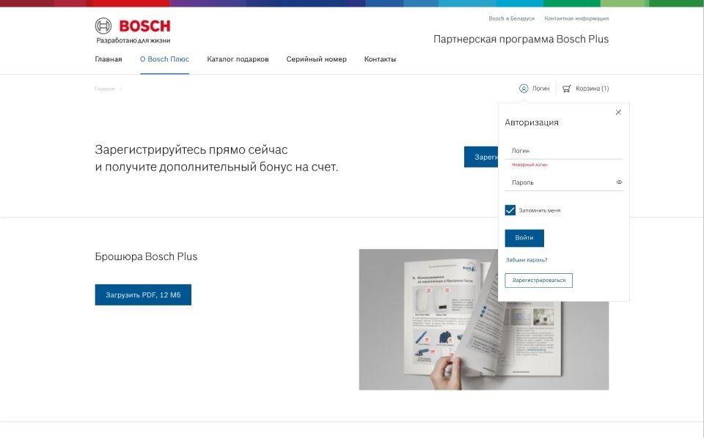Open the shopping cart icon
Viewport: 704px width, 438px height.
[567, 89]
